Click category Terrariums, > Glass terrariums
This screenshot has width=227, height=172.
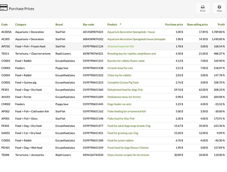click(x=33, y=53)
